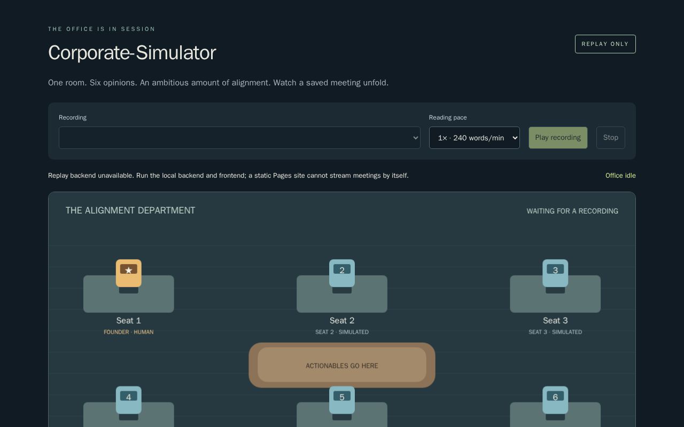
Task: Click the Seat 5 numbered avatar
Action: click(x=342, y=400)
